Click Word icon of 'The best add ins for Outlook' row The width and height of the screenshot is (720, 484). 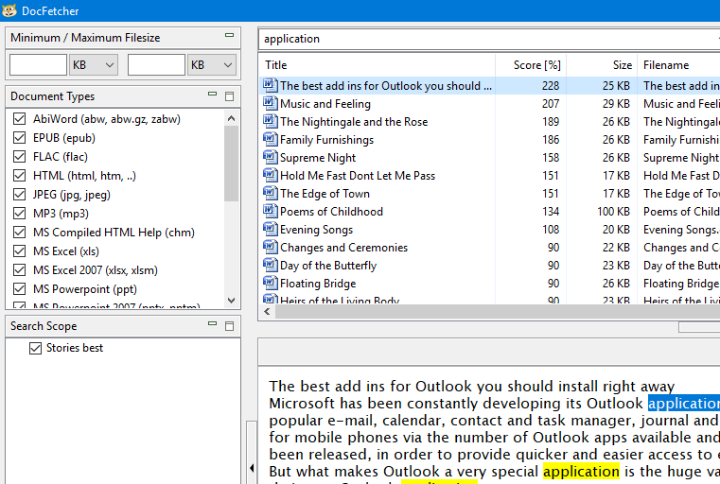pyautogui.click(x=270, y=85)
